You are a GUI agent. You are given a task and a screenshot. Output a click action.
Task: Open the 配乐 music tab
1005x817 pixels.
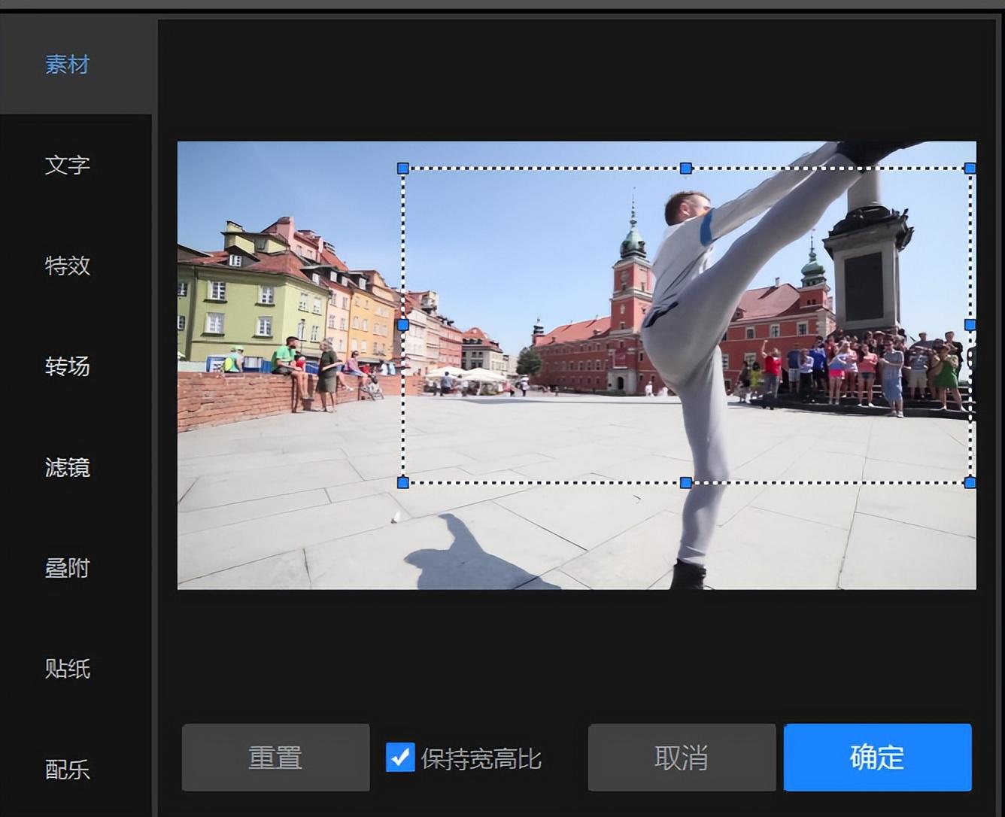pyautogui.click(x=68, y=770)
